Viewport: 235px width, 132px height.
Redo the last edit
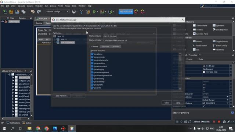click(x=39, y=12)
